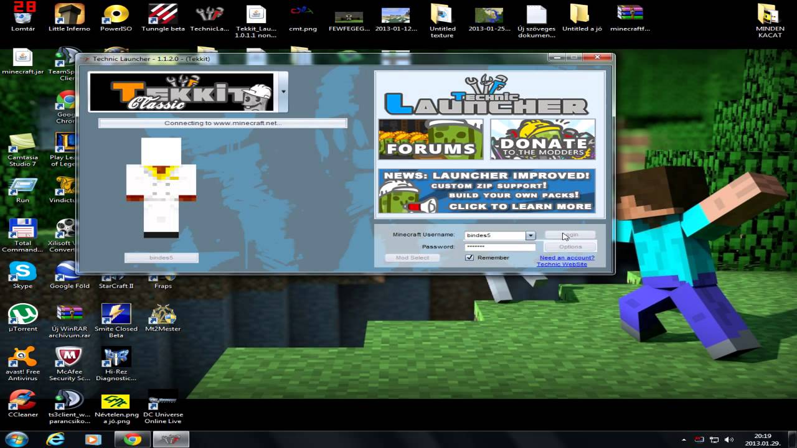Screen dimensions: 797x448
Task: Open avast! Free Antivirus shortcut
Action: (23, 364)
